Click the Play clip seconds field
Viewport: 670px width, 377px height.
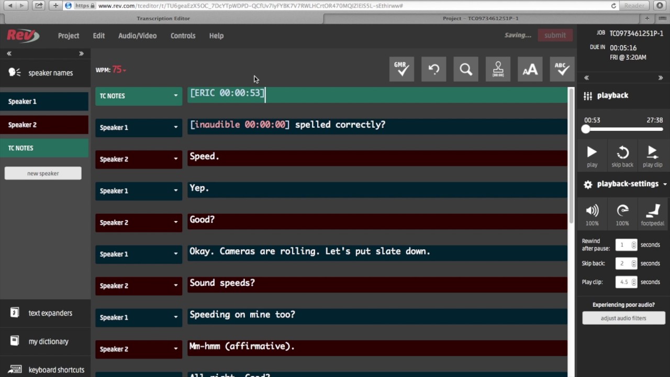(626, 282)
